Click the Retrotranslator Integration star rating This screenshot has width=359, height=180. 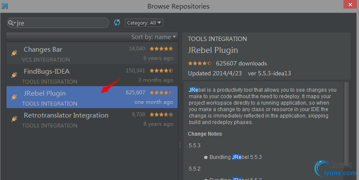(161, 114)
